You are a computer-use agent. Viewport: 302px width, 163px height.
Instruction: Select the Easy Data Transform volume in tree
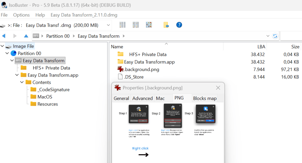point(44,61)
